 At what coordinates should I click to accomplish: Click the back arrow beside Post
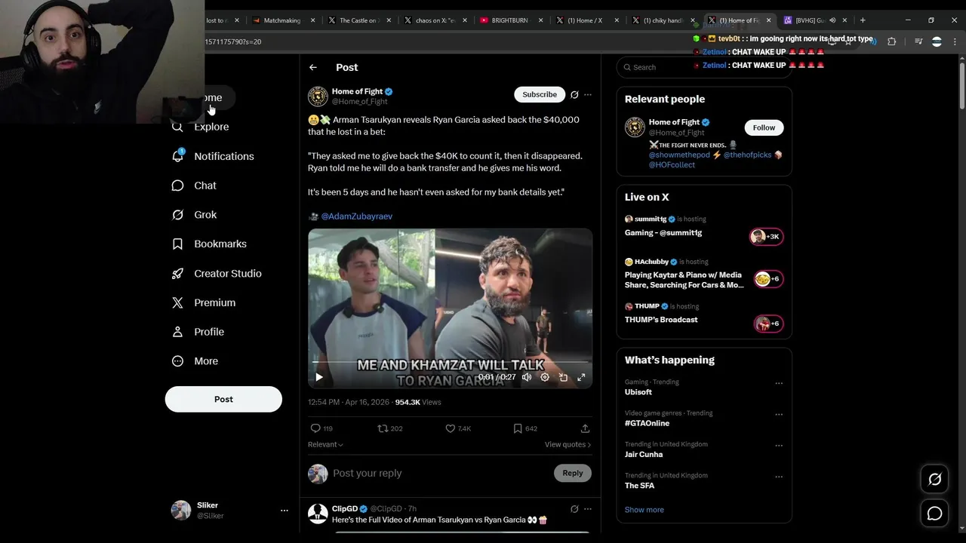click(313, 67)
